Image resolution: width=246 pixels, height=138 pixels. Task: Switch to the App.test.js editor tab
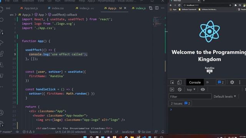(x=29, y=8)
